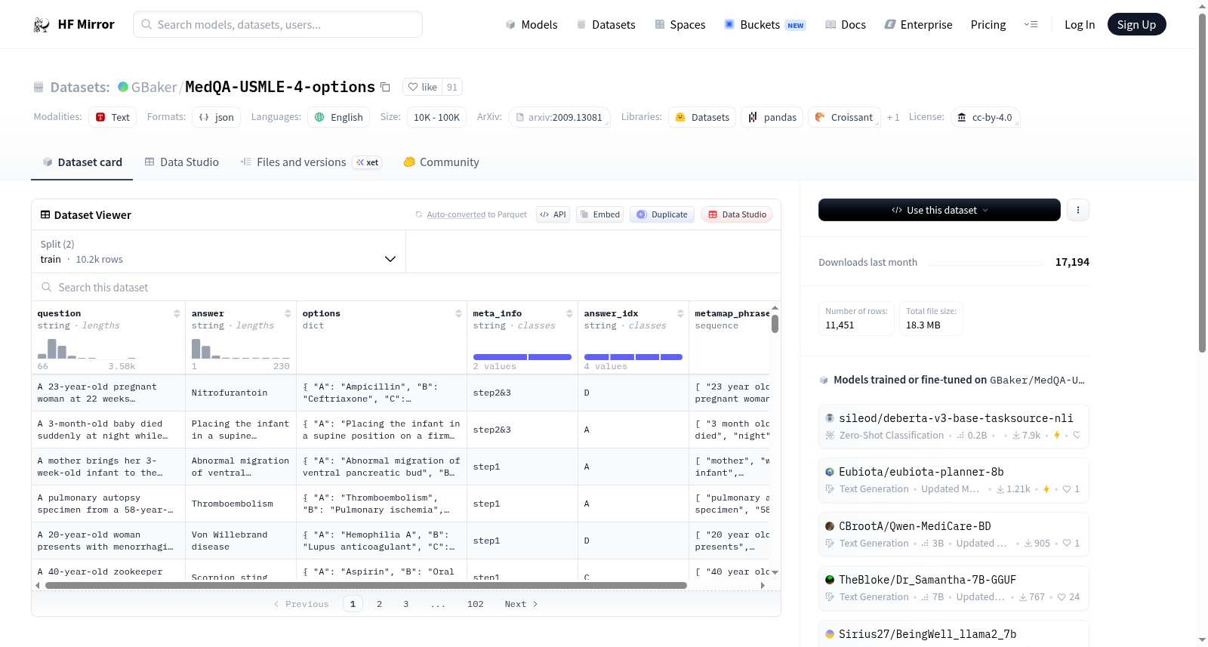The width and height of the screenshot is (1208, 647).
Task: Click the navigation overflow menu icon
Action: tap(1031, 25)
